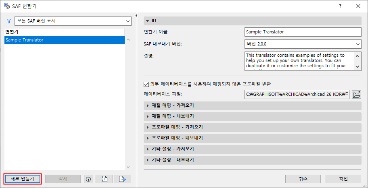Uncheck external database profile conversion checkbox
The image size is (368, 188).
tap(146, 84)
